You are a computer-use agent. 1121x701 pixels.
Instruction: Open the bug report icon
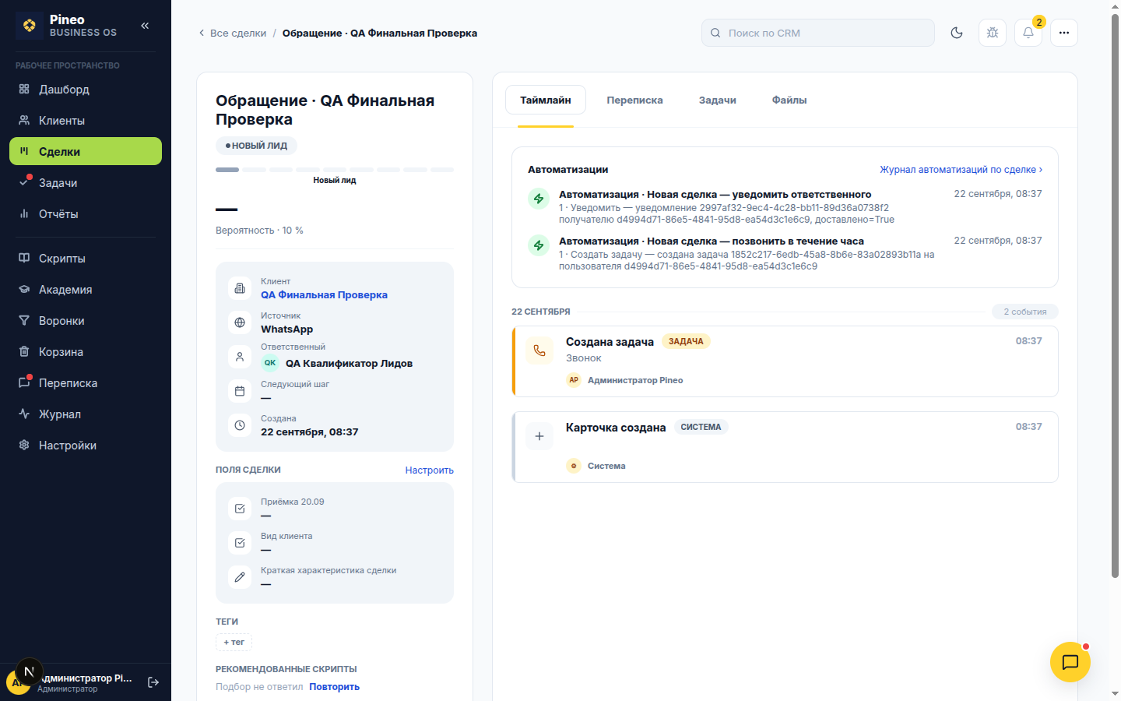coord(993,33)
